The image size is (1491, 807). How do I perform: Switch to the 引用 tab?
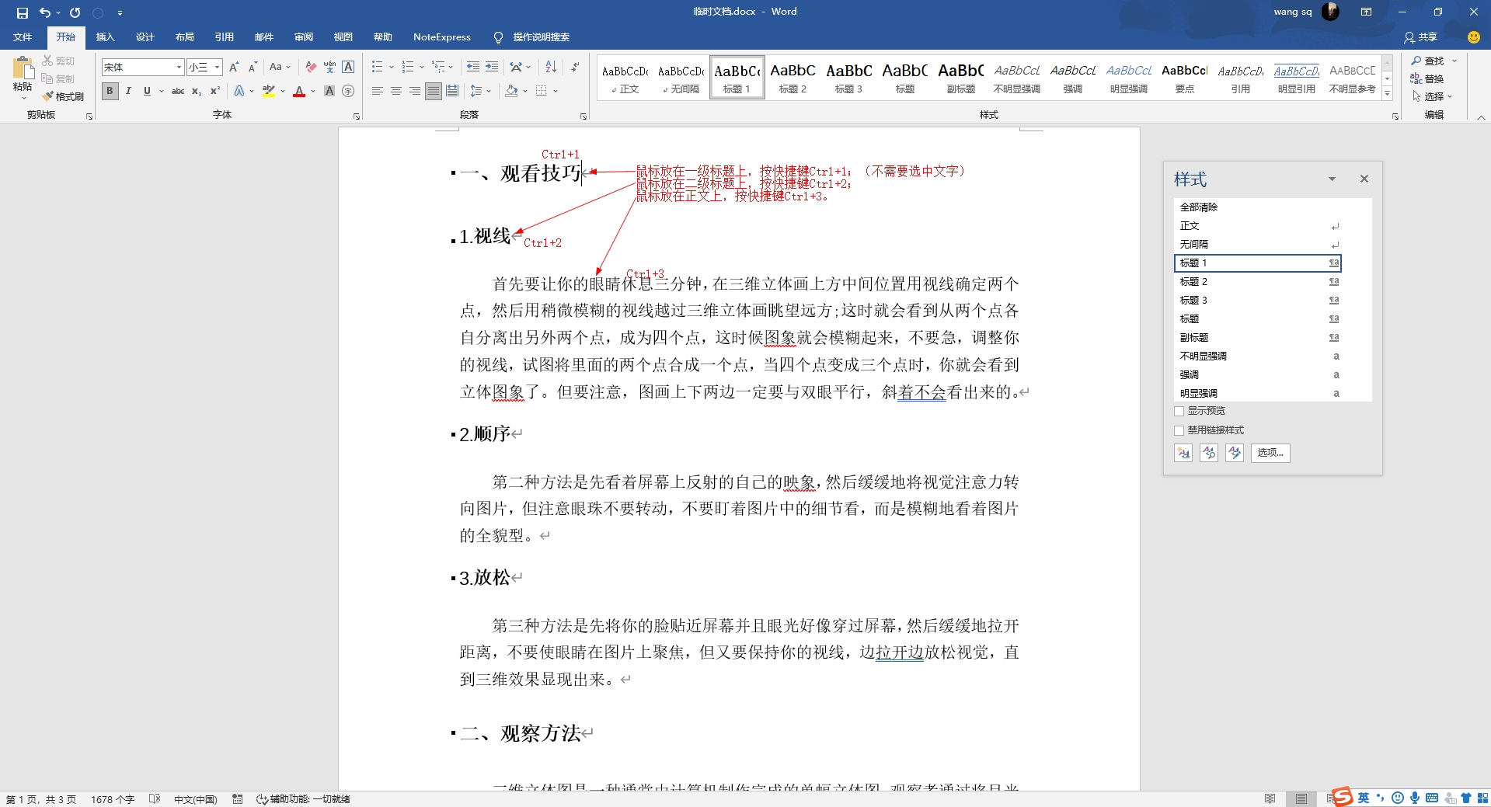[224, 37]
